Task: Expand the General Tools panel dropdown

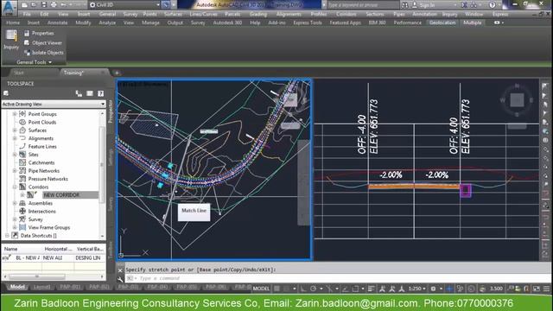Action: [34, 62]
